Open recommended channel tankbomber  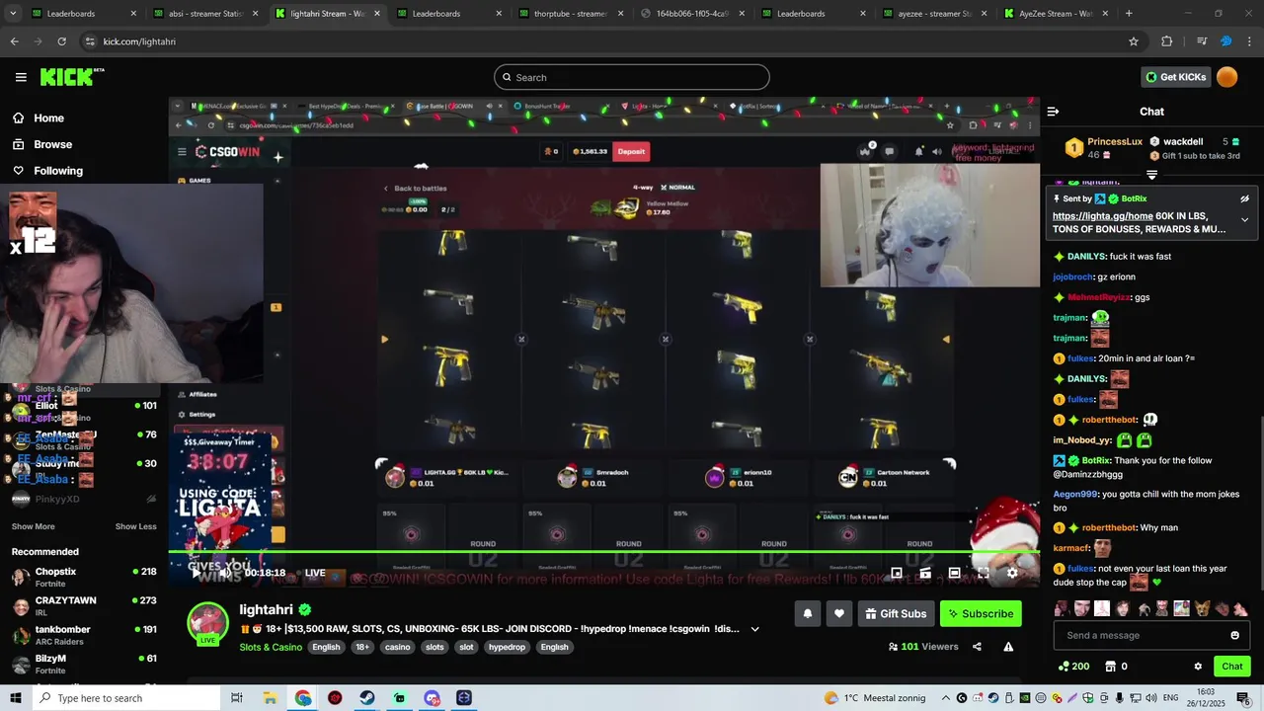tap(84, 635)
